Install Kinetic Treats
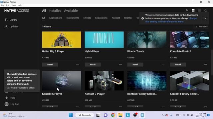Screen dimensions: 213x119 point(135,65)
